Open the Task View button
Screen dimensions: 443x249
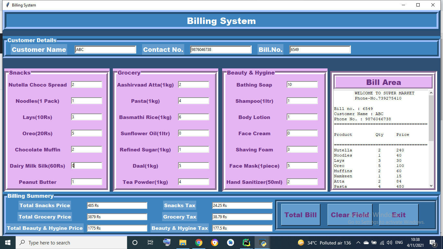pyautogui.click(x=150, y=243)
